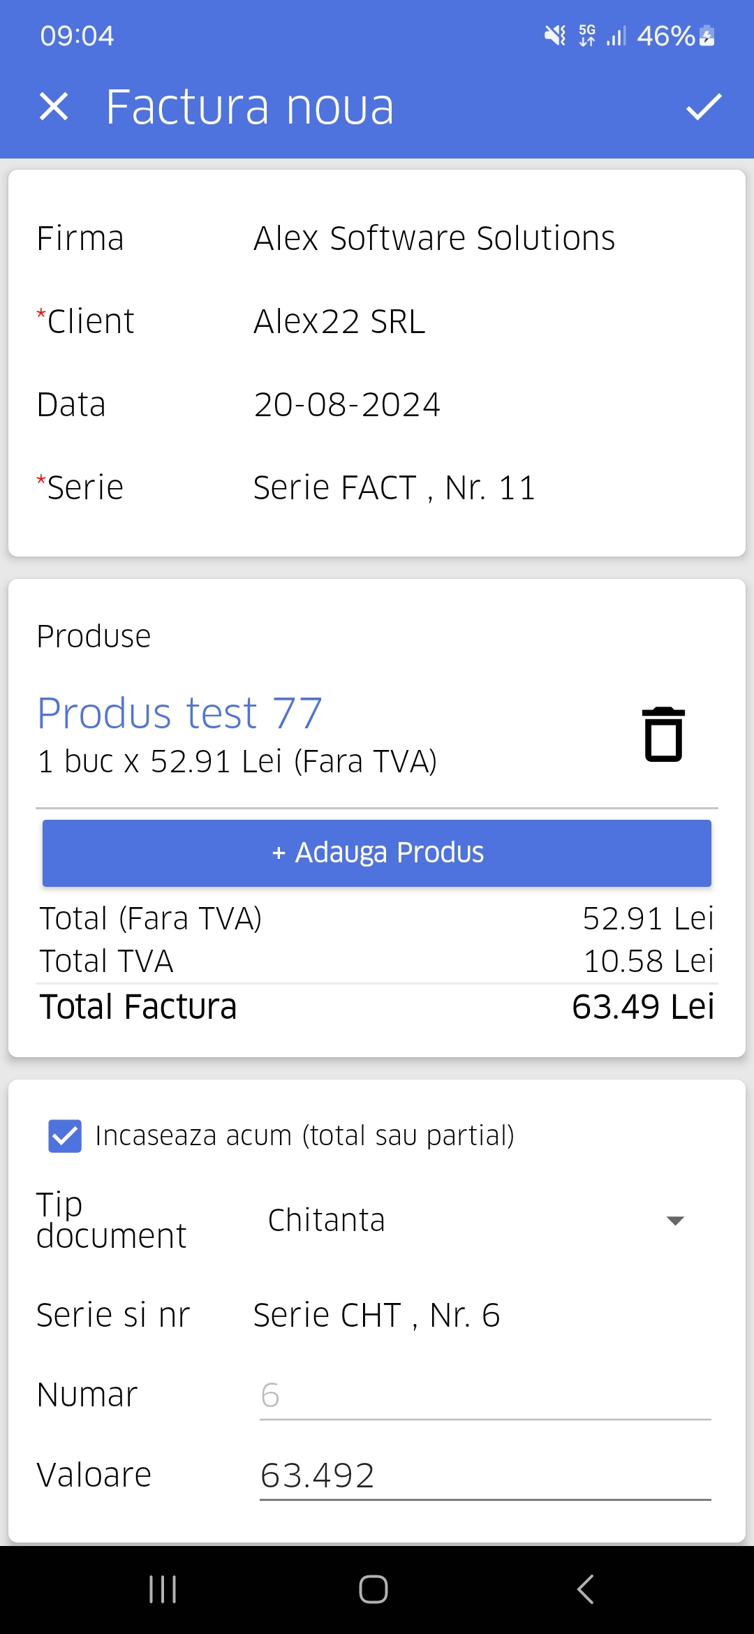
Task: Select receipt series Serie CHT Nr. 6
Action: pyautogui.click(x=376, y=1316)
